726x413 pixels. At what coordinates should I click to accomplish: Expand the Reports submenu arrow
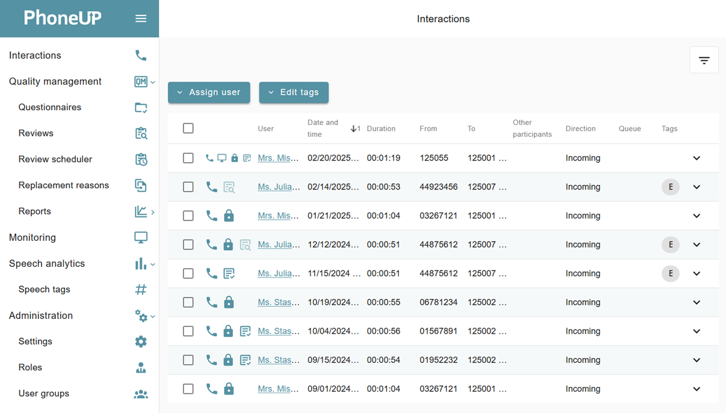[x=153, y=212]
